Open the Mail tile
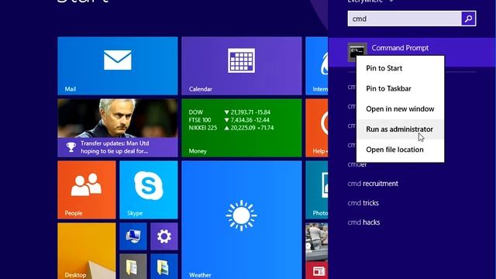Screen dimensions: 496x279 point(117,66)
